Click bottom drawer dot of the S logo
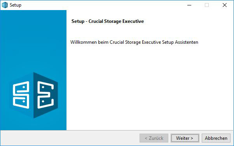234x146 pixels. click(24, 101)
